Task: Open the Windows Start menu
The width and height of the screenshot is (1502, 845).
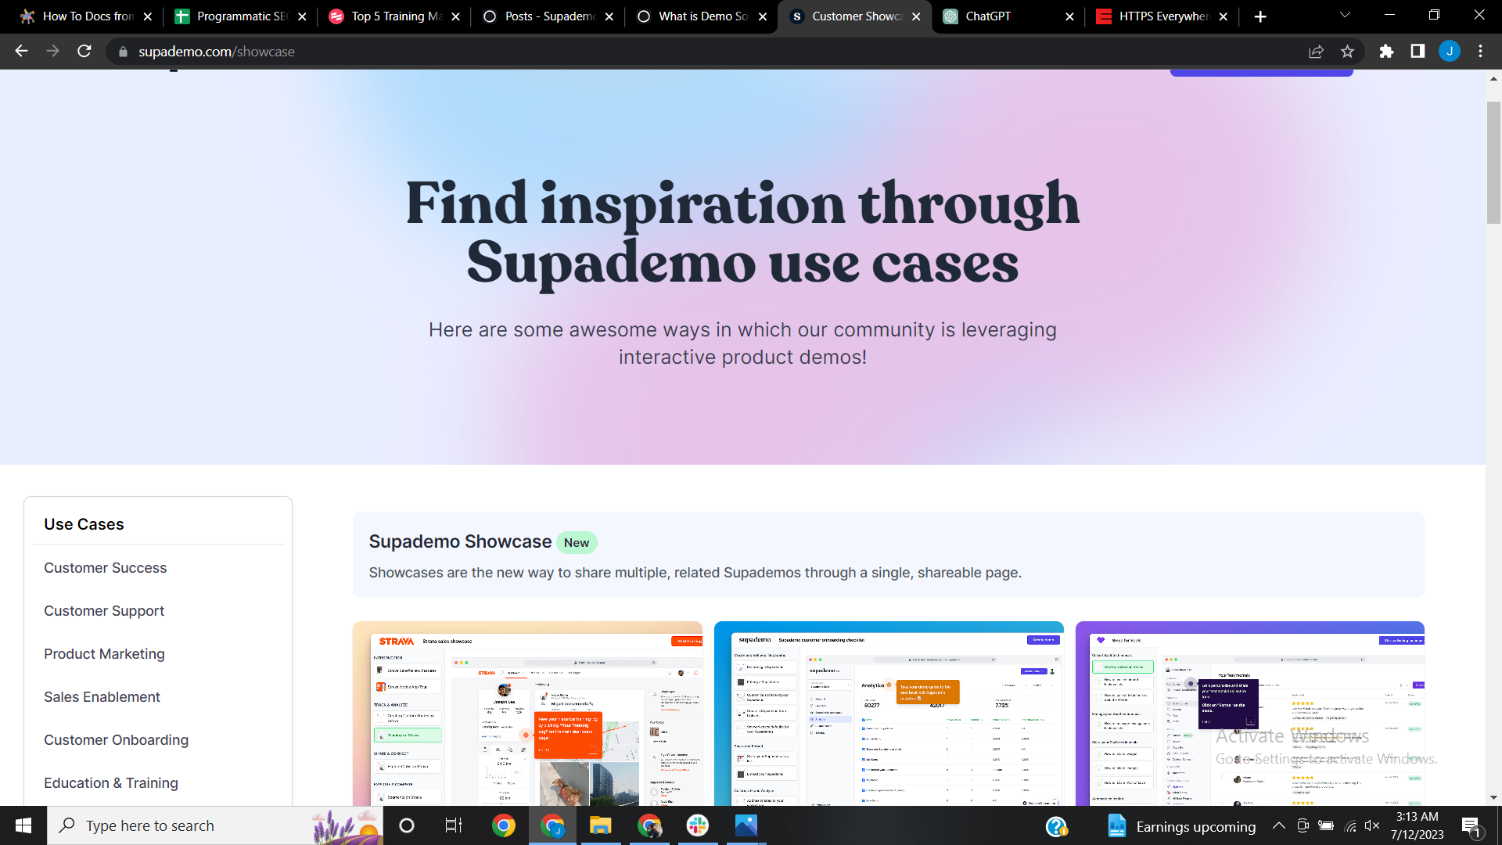Action: (23, 825)
